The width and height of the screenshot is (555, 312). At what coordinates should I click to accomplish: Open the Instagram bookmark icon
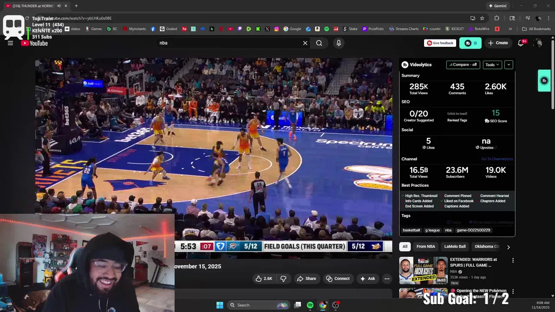tap(276, 29)
